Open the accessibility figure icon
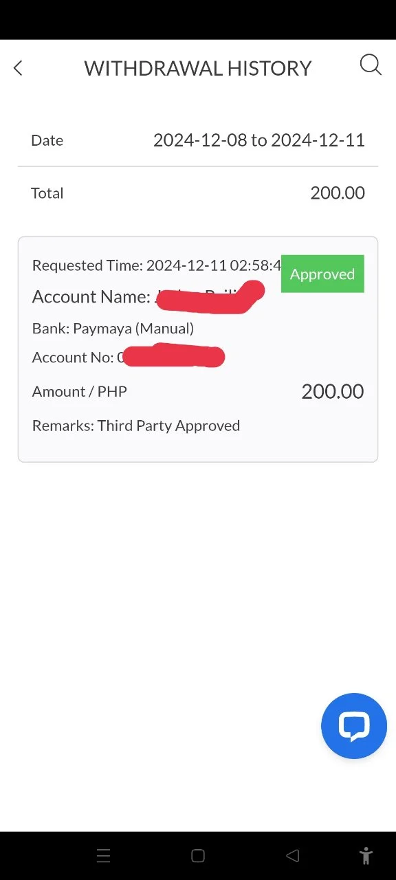Screen dimensions: 396x880 (x=366, y=856)
